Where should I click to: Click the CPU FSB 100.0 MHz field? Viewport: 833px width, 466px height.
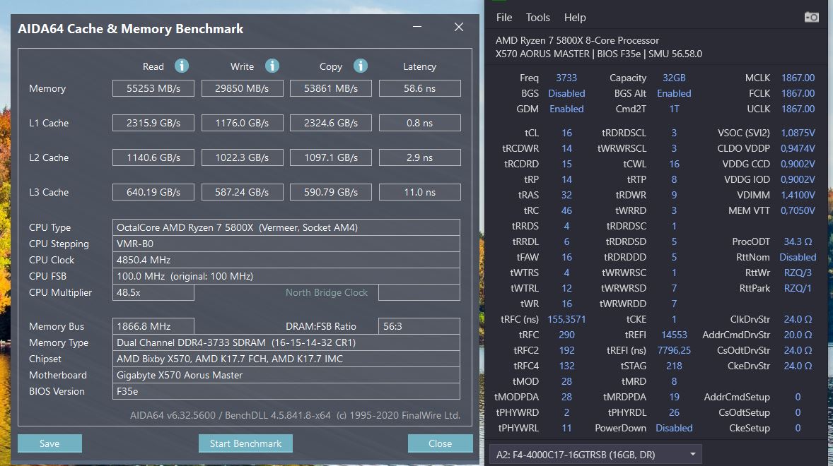click(286, 276)
